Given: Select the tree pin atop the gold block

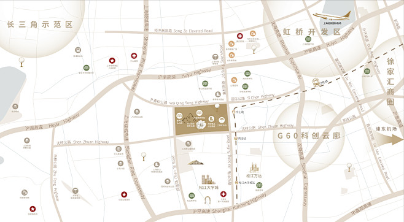Looking at the screenshot, I should 217,107.
